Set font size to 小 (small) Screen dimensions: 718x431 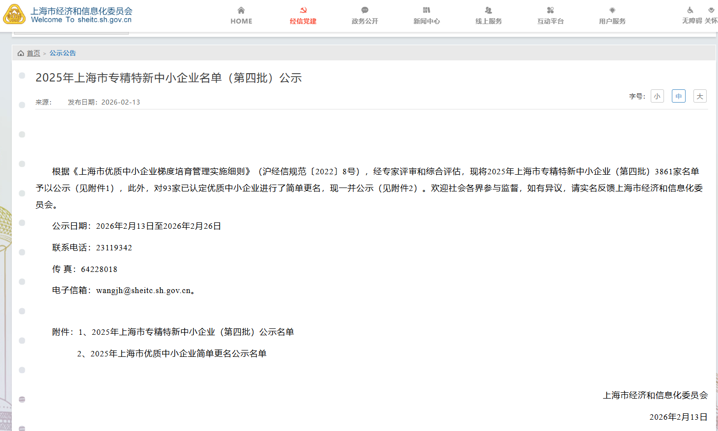(657, 96)
